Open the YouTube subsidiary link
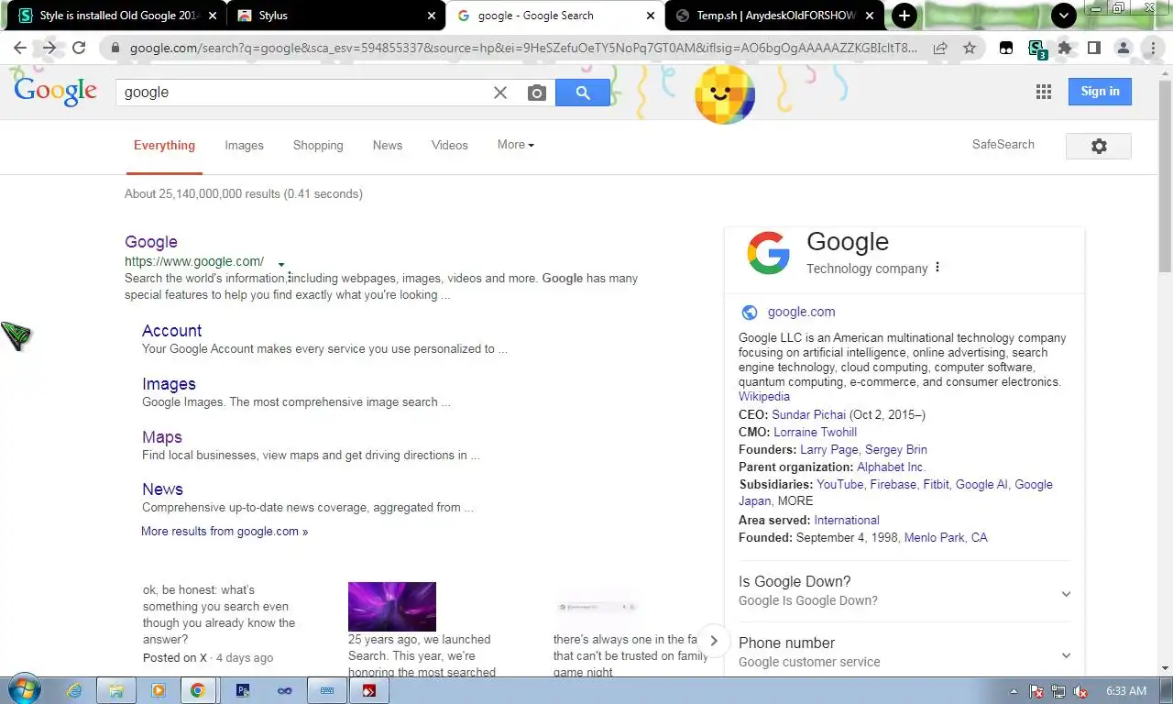 (x=839, y=484)
